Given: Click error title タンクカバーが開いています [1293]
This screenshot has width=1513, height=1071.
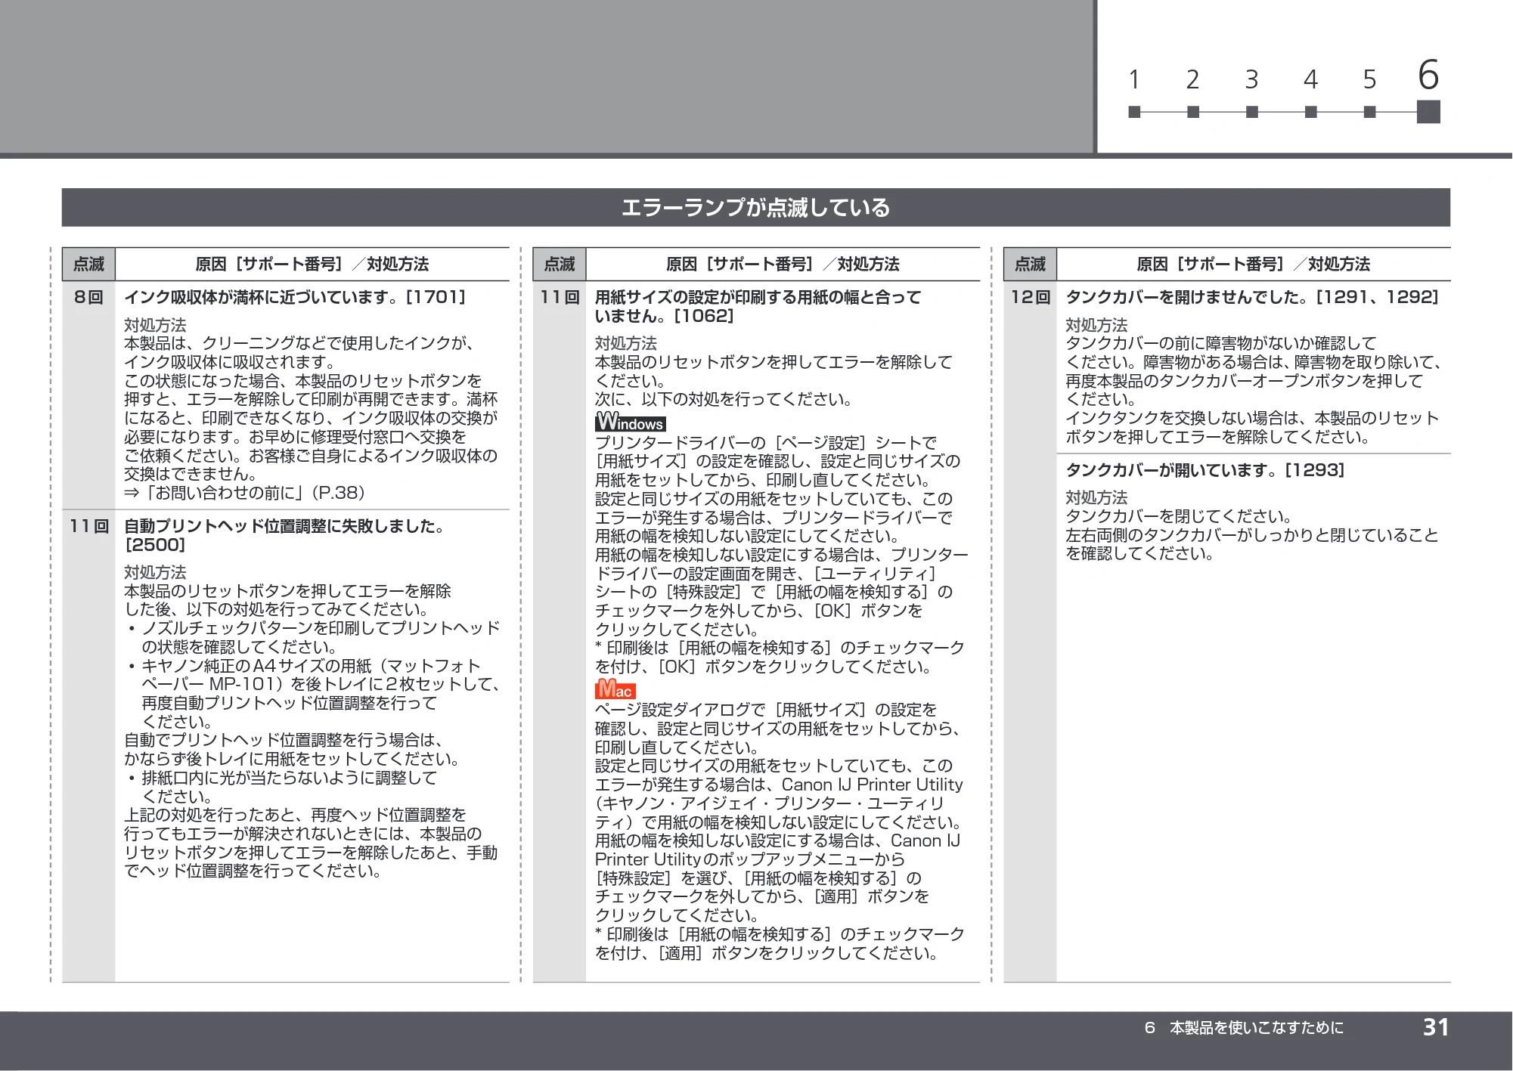Looking at the screenshot, I should [x=1205, y=470].
